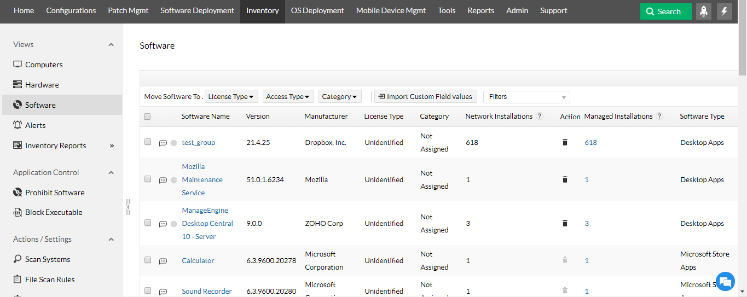
Task: Click help icon next to Managed Installations
Action: pos(659,117)
